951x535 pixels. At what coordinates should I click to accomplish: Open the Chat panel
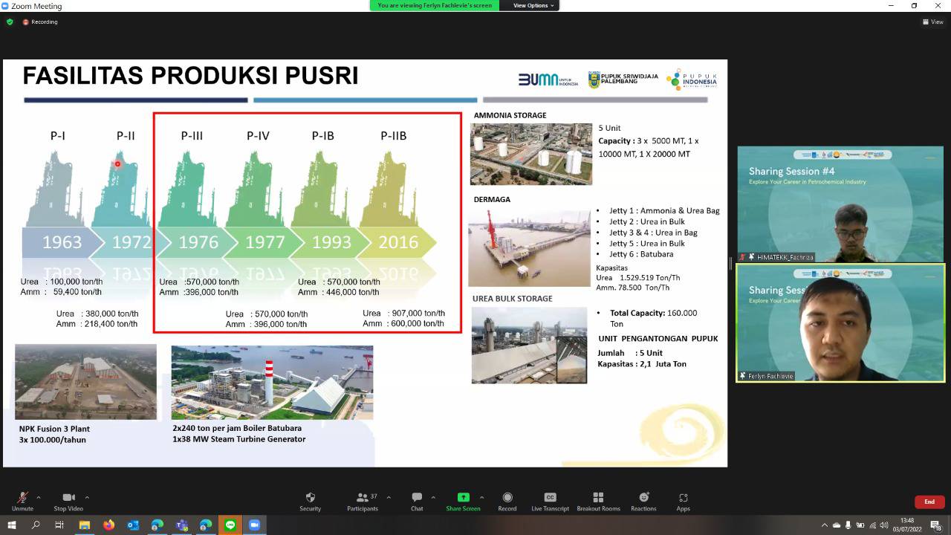point(417,501)
